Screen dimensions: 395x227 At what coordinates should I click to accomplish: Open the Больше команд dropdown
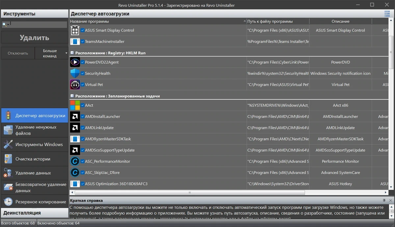(x=51, y=53)
